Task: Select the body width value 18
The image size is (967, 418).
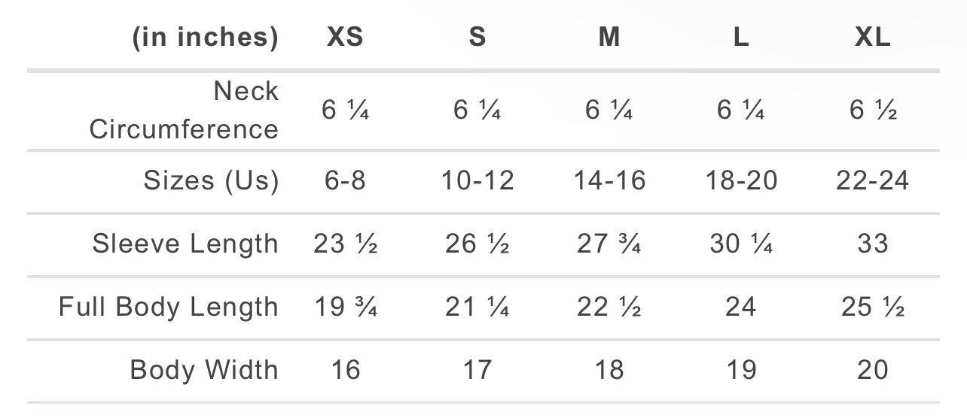Action: click(x=609, y=371)
